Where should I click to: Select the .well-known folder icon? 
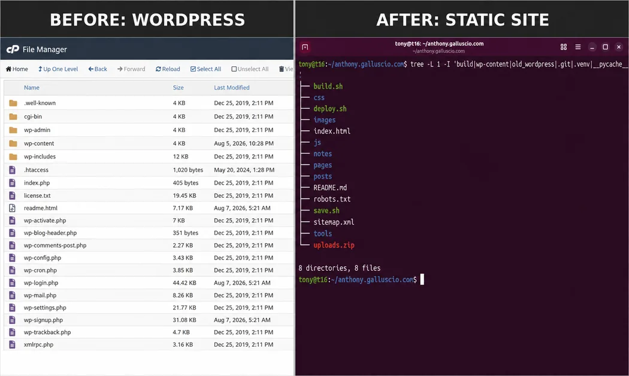[13, 103]
